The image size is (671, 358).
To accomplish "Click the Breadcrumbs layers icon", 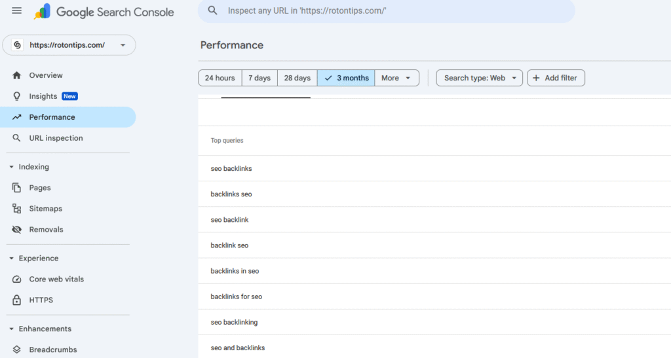I will pos(16,349).
